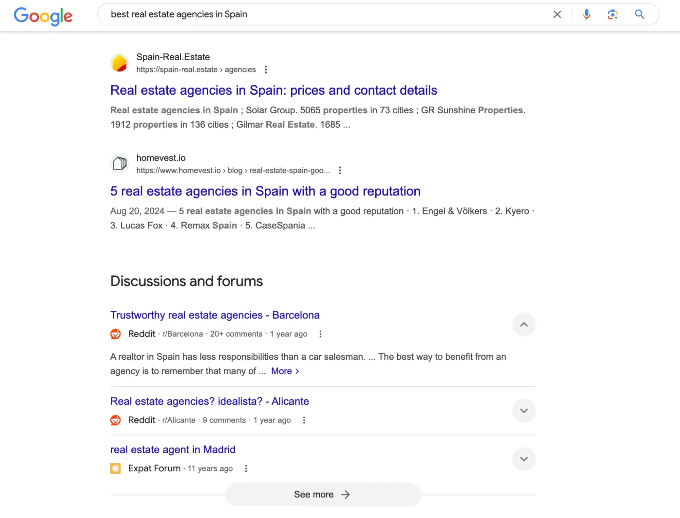Open options menu for Spain-Real.Estate result
The height and width of the screenshot is (518, 680).
pyautogui.click(x=266, y=69)
